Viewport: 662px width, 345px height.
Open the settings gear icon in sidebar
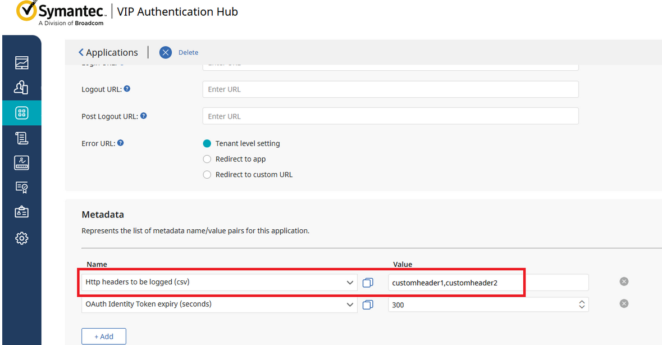[21, 238]
